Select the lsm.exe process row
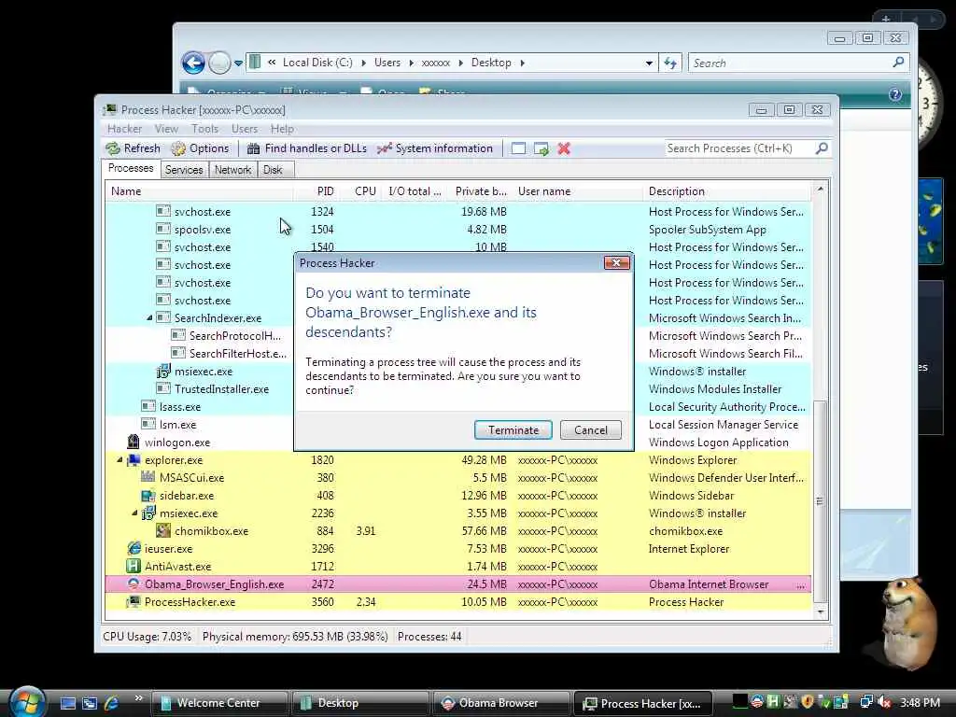The width and height of the screenshot is (956, 717). coord(458,425)
